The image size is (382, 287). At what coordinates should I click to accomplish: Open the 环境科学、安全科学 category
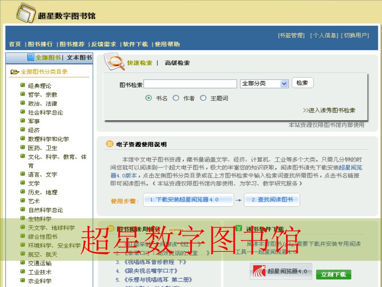[x=54, y=245]
